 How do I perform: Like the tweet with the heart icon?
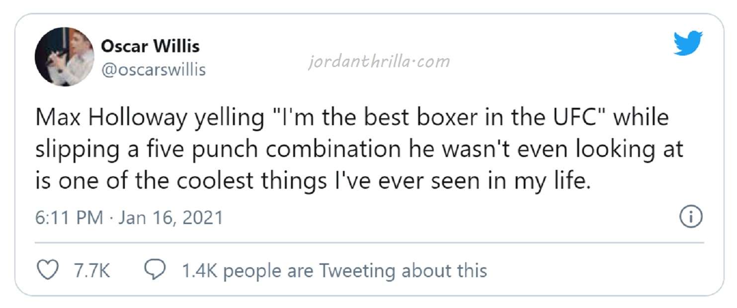[48, 270]
